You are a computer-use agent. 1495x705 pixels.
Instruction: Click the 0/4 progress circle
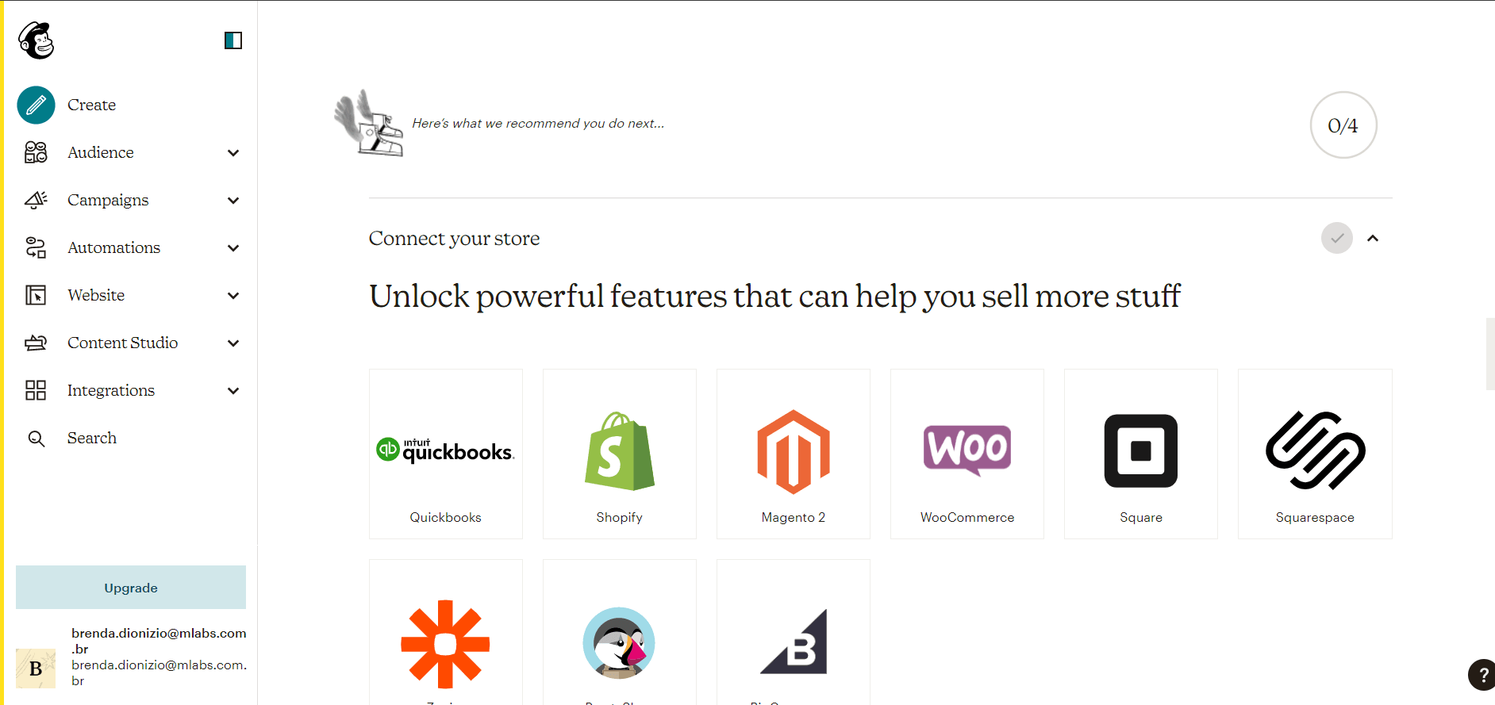click(x=1343, y=125)
